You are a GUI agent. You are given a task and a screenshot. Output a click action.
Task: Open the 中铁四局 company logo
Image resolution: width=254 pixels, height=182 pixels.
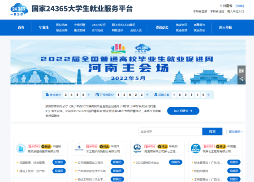tap(138, 148)
